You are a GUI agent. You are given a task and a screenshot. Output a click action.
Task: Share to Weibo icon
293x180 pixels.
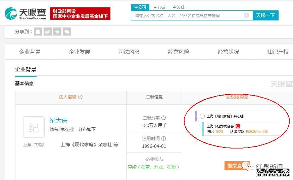[48, 32]
